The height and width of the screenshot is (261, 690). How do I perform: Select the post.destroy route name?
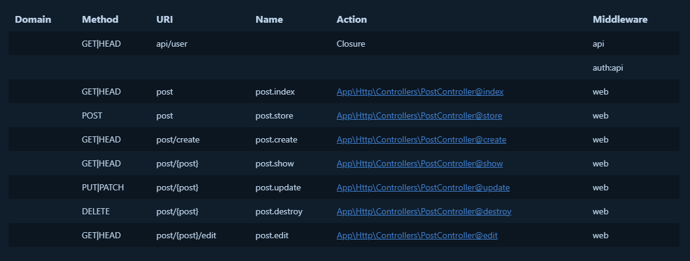click(279, 211)
